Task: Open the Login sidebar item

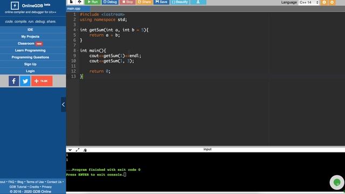Action: tap(30, 71)
